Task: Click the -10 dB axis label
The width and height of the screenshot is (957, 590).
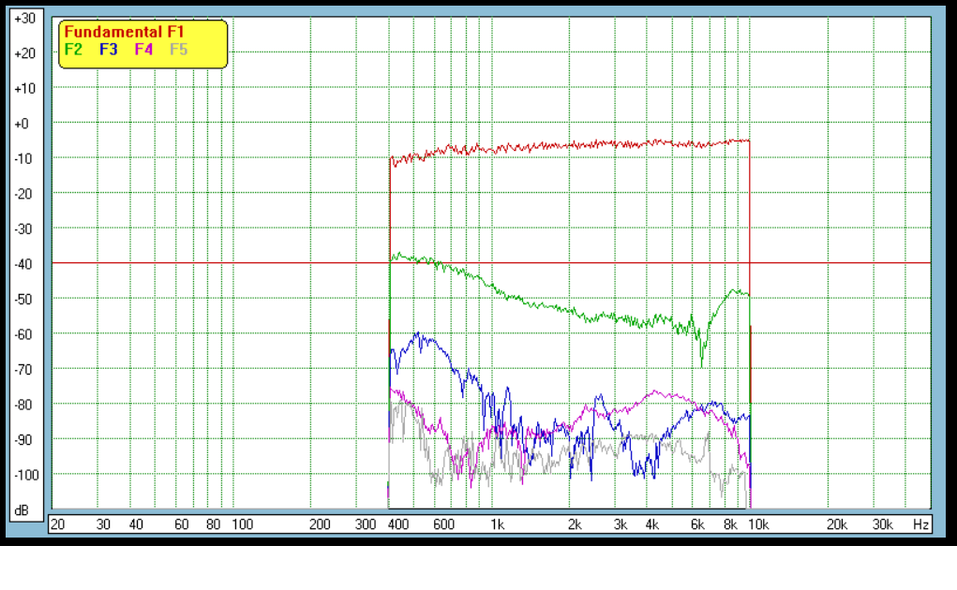Action: coord(23,159)
